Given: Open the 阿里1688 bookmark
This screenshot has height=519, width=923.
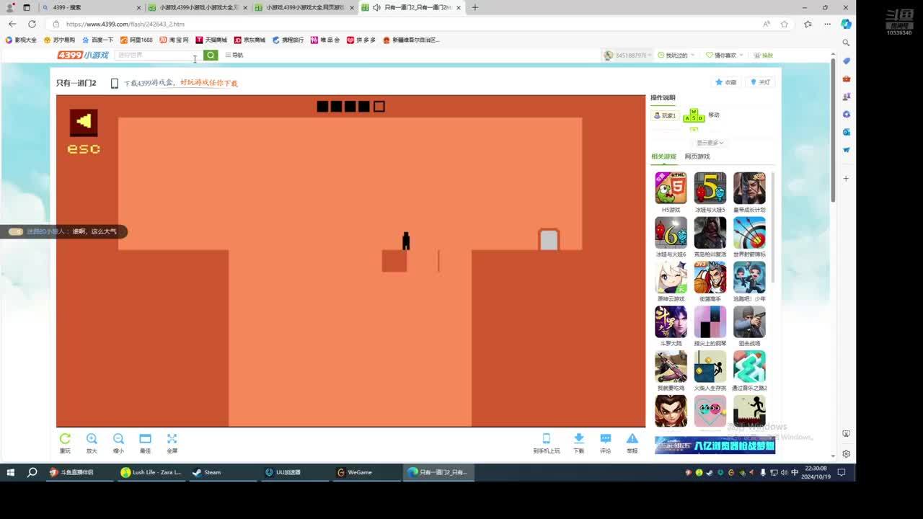Looking at the screenshot, I should point(136,40).
